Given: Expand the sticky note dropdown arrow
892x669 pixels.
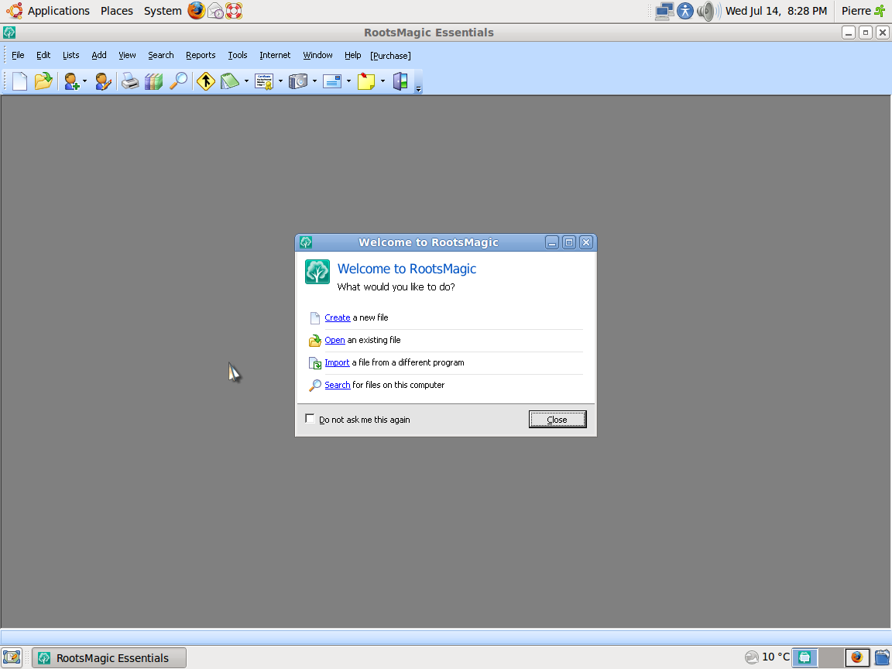Looking at the screenshot, I should (x=383, y=81).
